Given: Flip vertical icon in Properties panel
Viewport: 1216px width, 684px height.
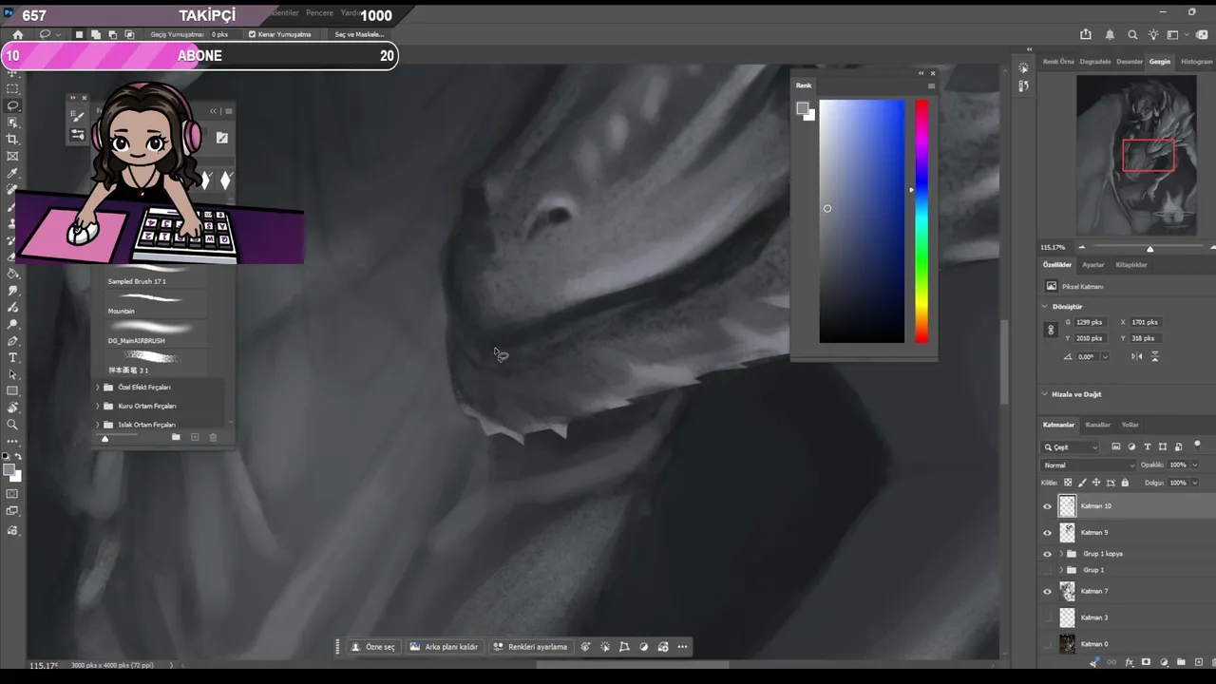Looking at the screenshot, I should (x=1155, y=356).
